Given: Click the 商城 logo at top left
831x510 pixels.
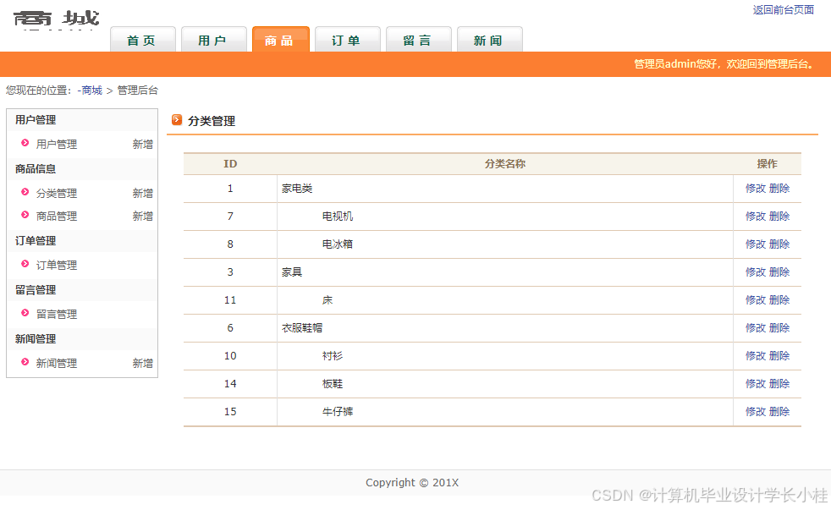Looking at the screenshot, I should click(x=56, y=19).
